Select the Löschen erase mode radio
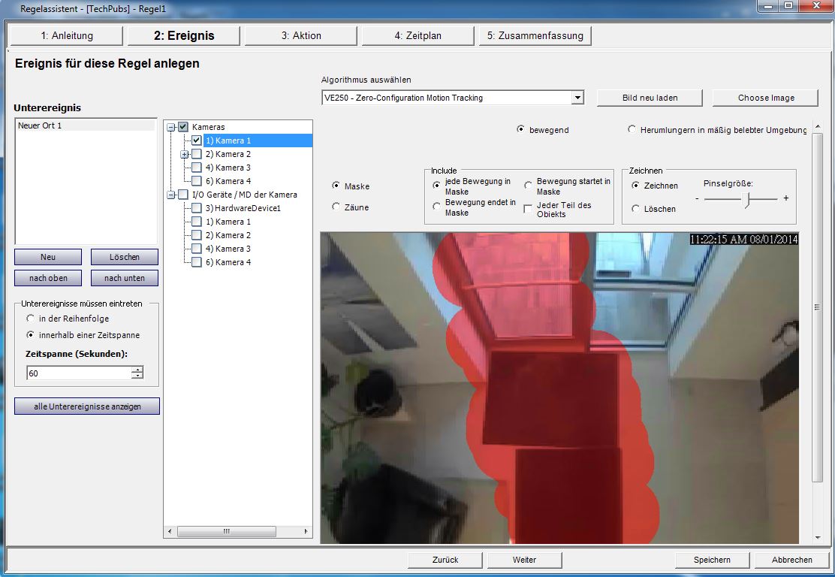835x577 pixels. tap(635, 209)
